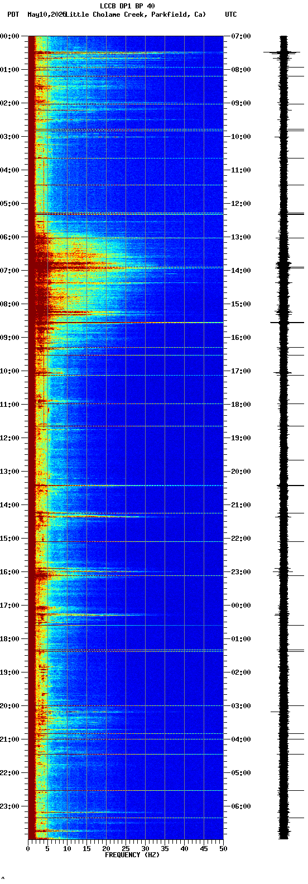Click the "15:00" label on the PDT axis
This screenshot has height=884, width=308.
click(x=9, y=539)
